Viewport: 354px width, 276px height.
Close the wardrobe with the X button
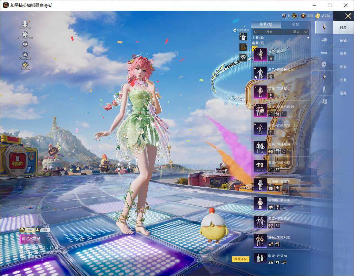coord(348,16)
